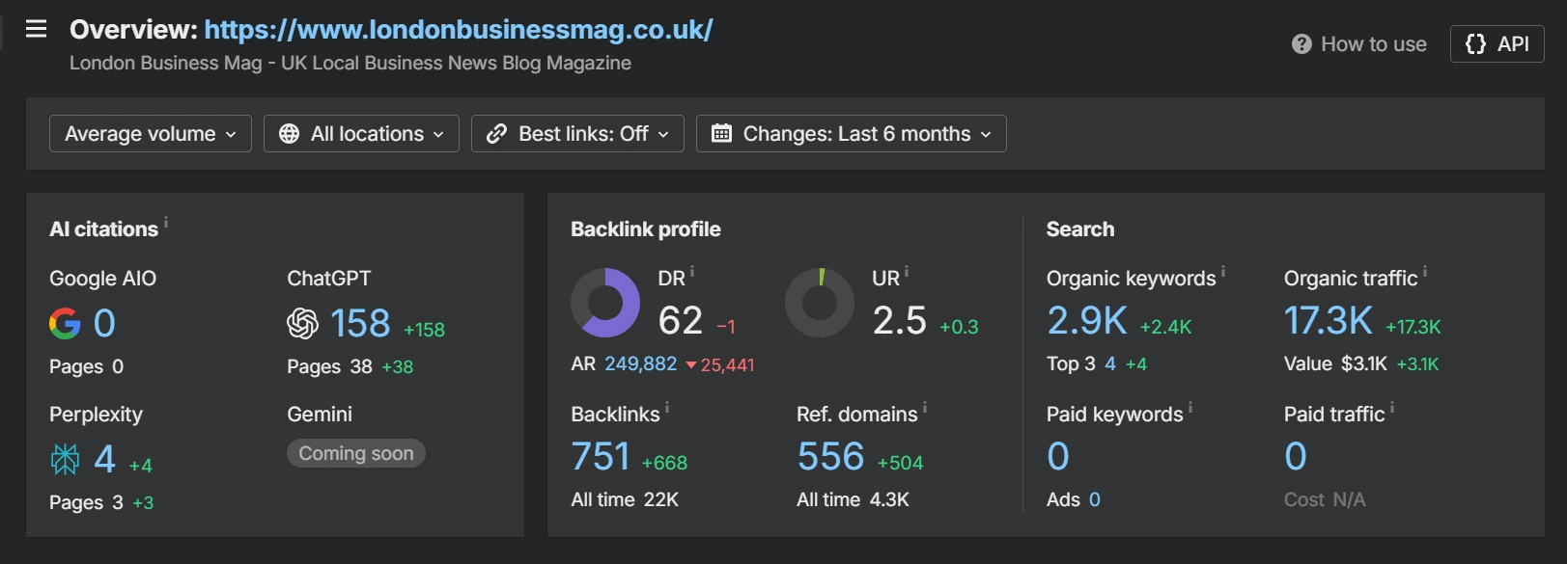The height and width of the screenshot is (564, 1567).
Task: Click the info icon next to Organic traffic
Action: 1425,273
